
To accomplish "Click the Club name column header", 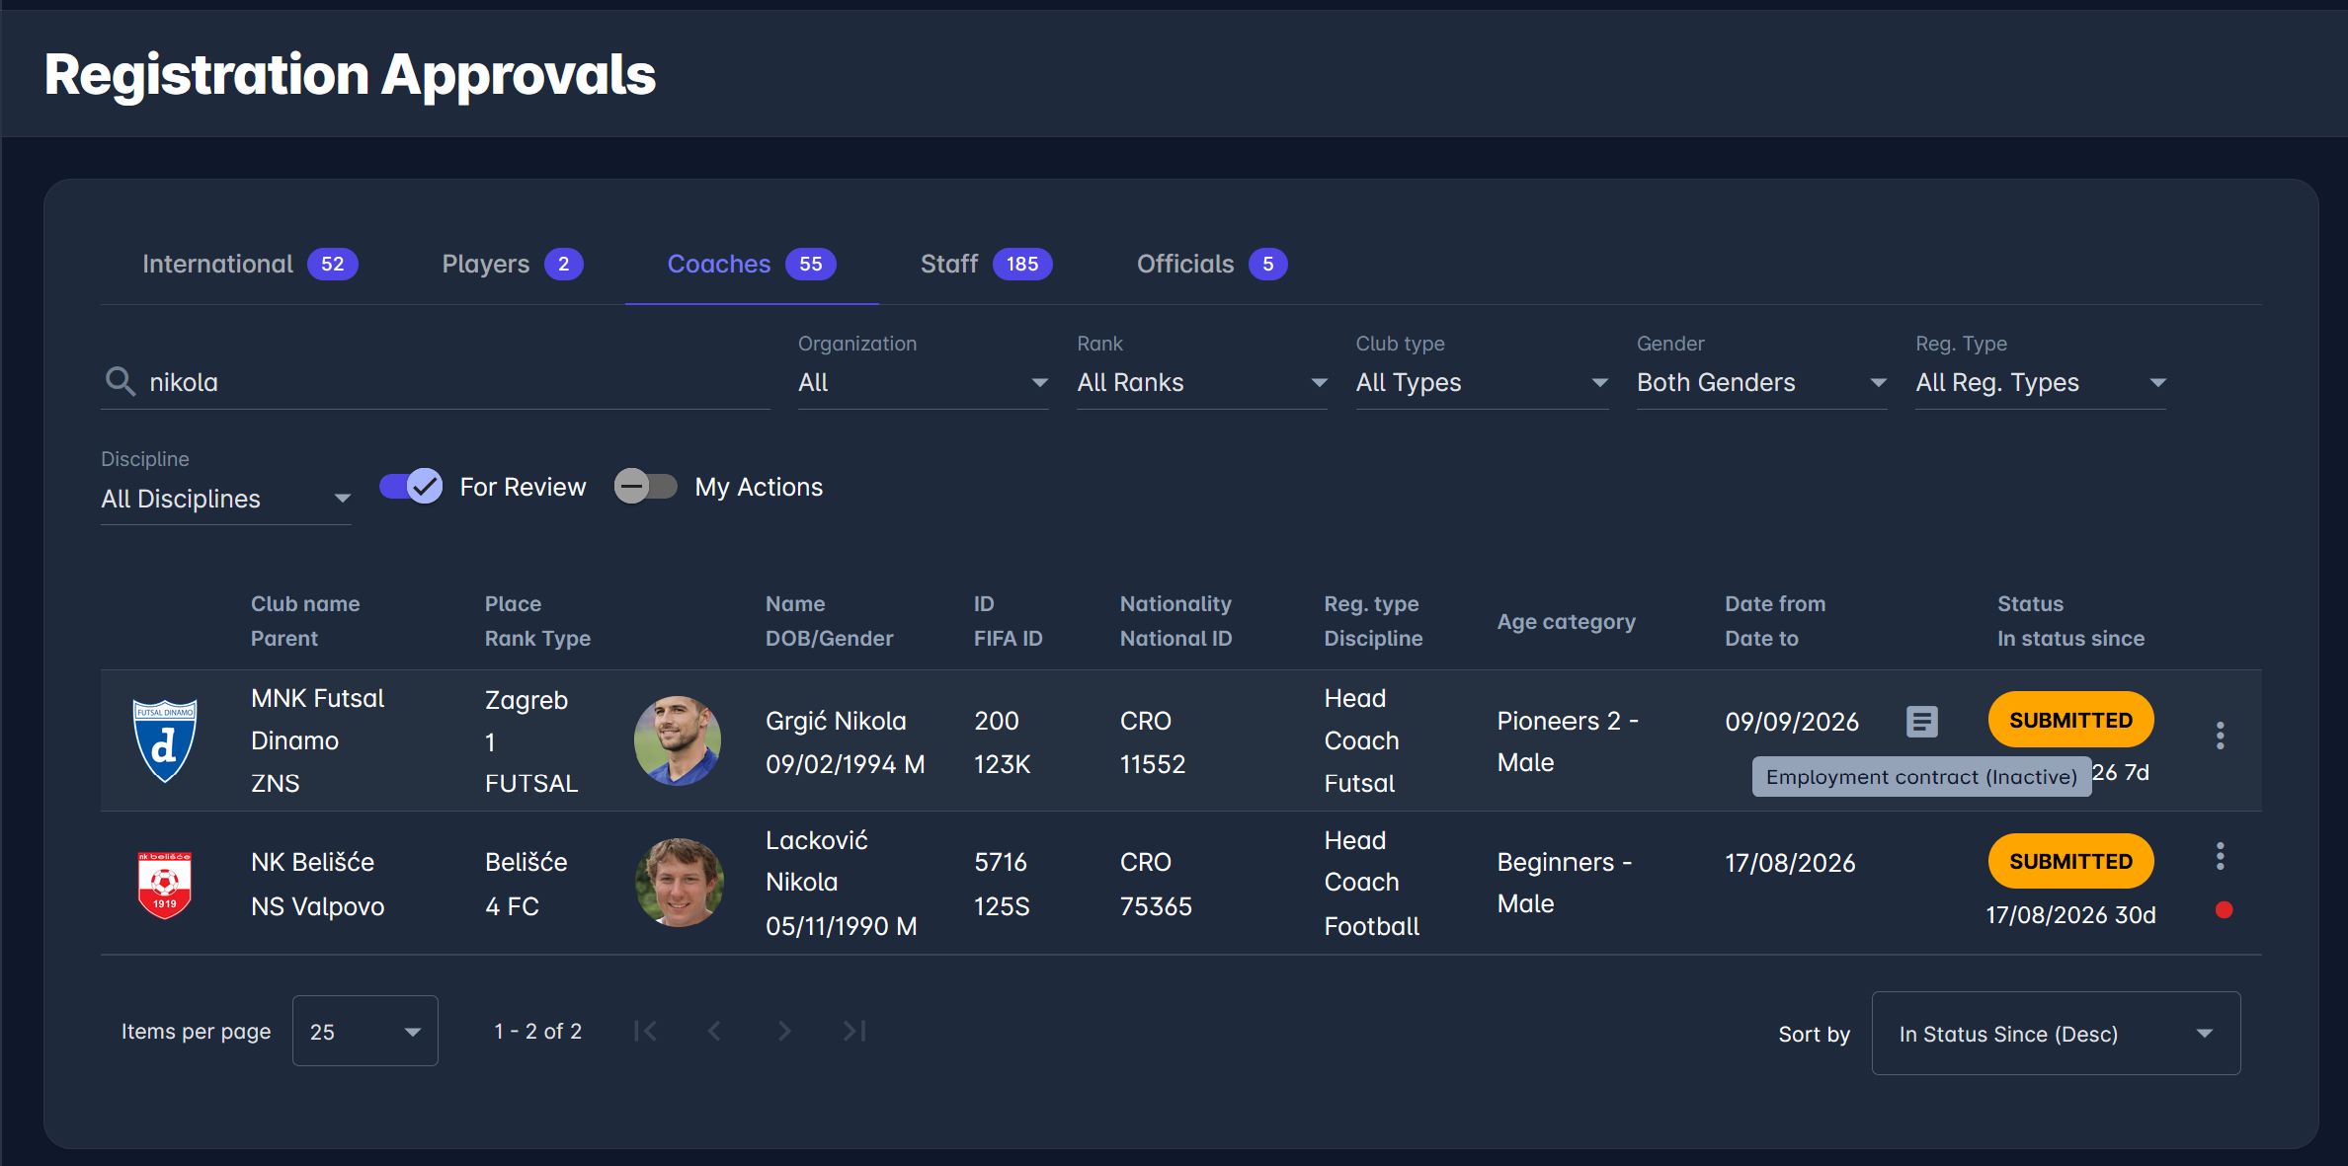I will (305, 604).
